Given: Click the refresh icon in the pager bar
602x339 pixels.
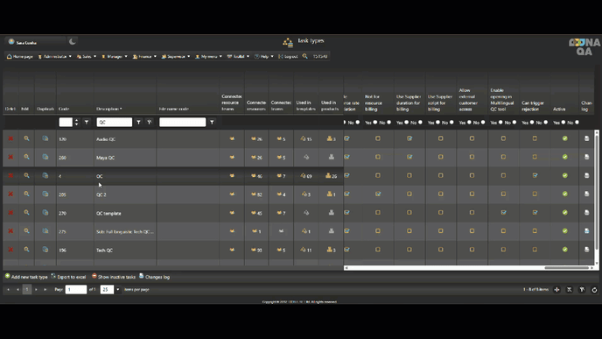Looking at the screenshot, I should [x=594, y=290].
